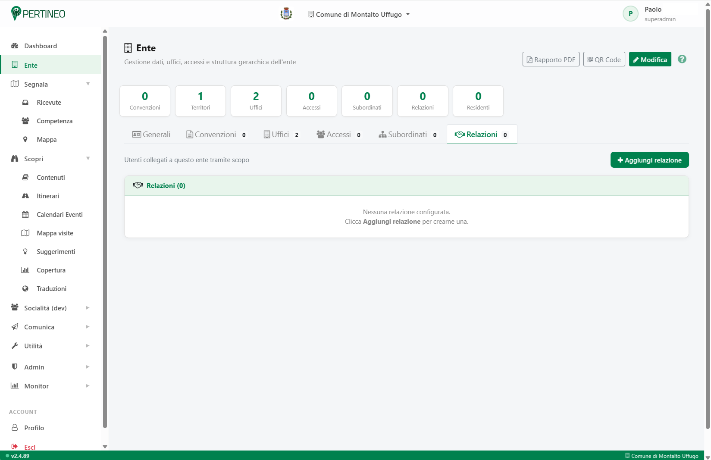Screen dimensions: 711x460
Task: Click the Itinerari road icon
Action: tap(25, 196)
